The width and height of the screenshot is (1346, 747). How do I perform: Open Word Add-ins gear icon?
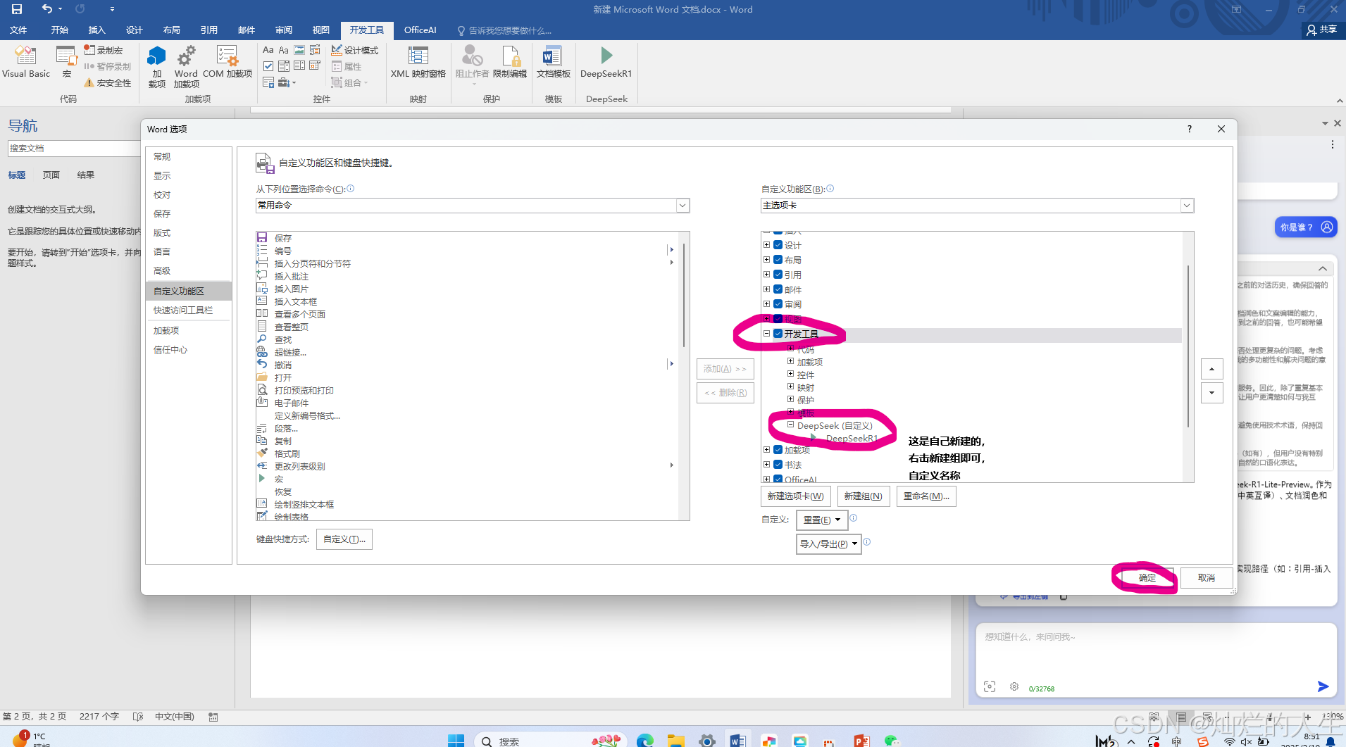pyautogui.click(x=186, y=65)
